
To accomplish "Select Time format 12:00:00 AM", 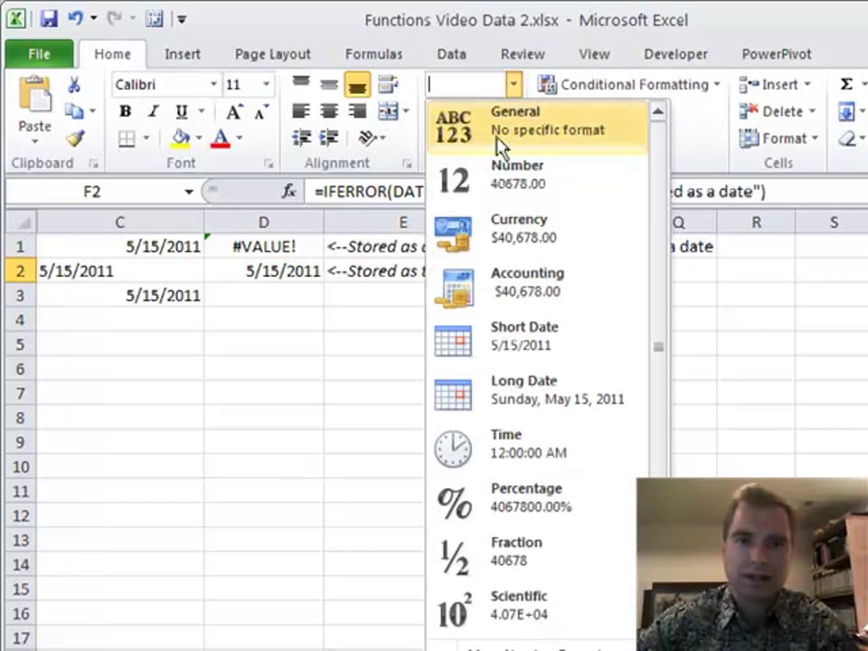I will point(537,448).
